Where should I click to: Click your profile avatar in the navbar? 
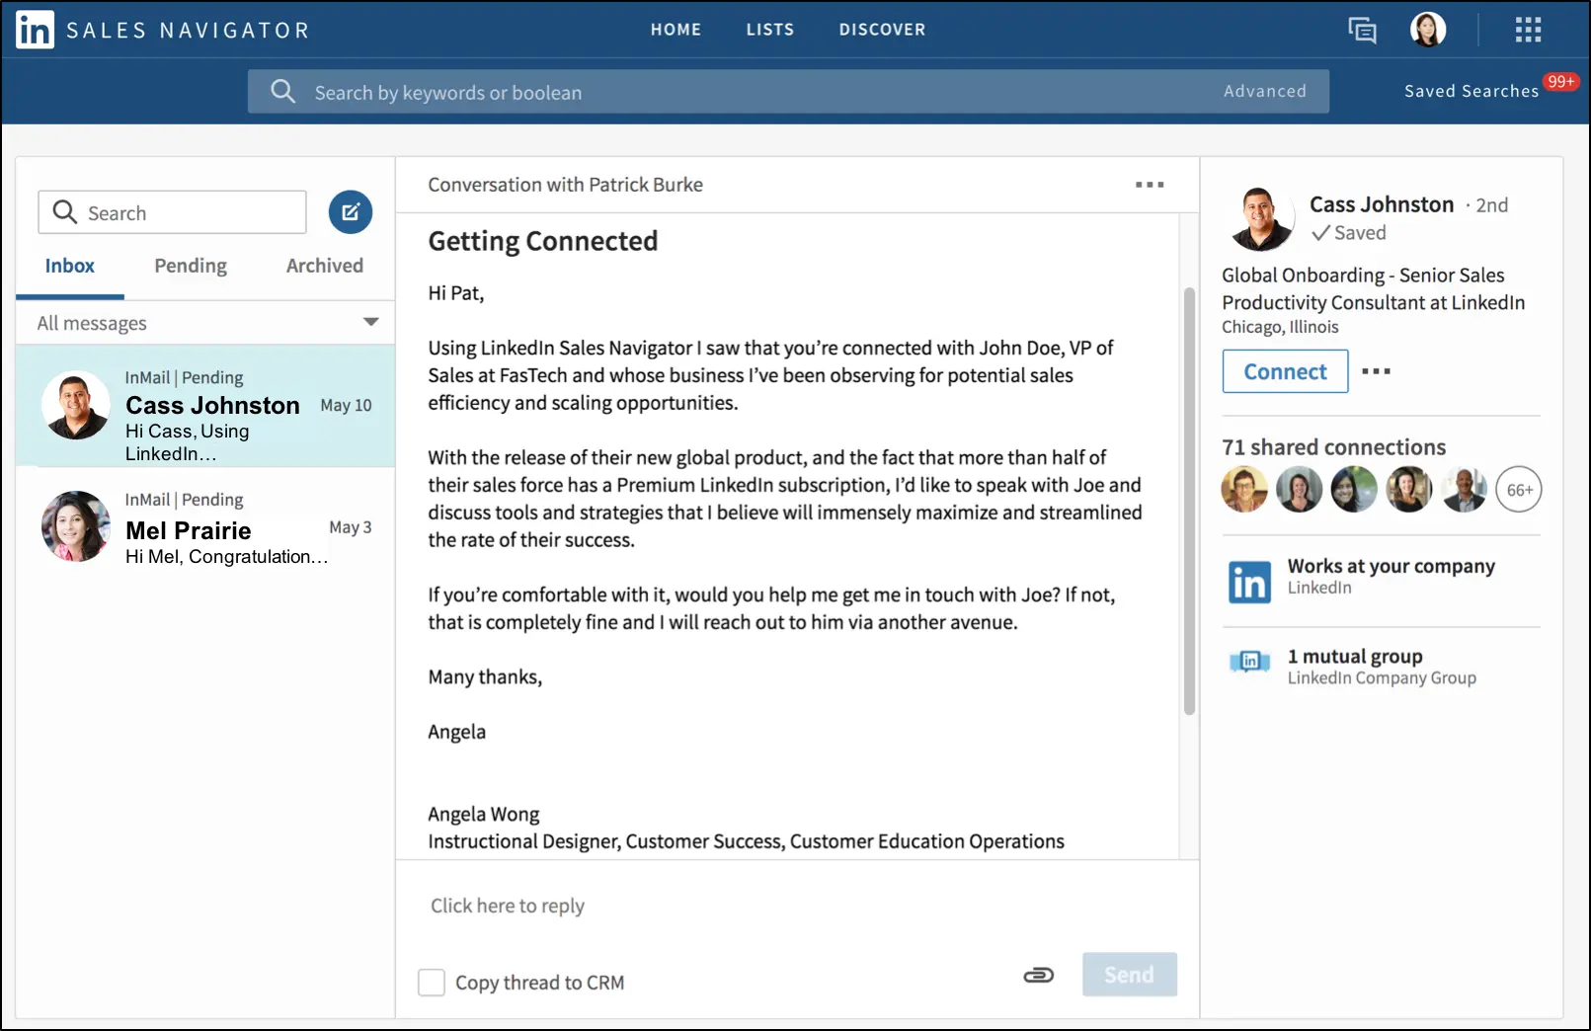point(1428,30)
